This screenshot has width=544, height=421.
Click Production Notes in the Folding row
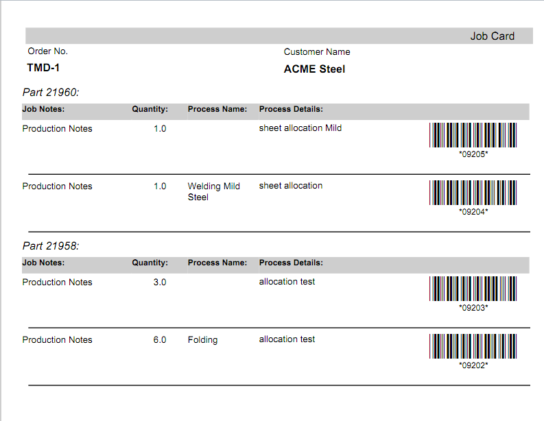tap(57, 340)
